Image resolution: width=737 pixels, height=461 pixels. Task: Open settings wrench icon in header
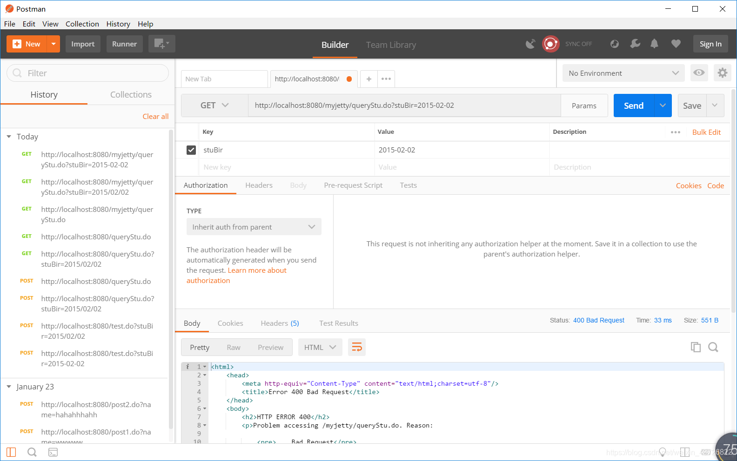[635, 44]
